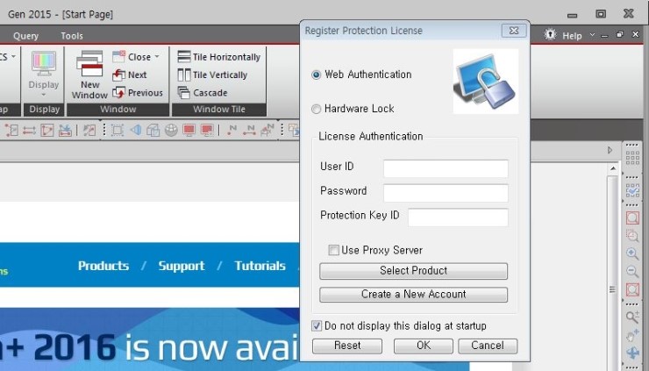Open the Query ribbon tab
Screen dimensions: 649x371
point(25,36)
